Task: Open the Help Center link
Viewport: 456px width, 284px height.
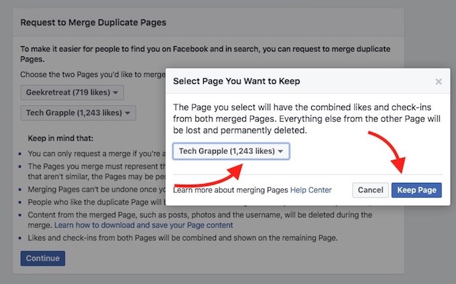Action: click(x=311, y=190)
